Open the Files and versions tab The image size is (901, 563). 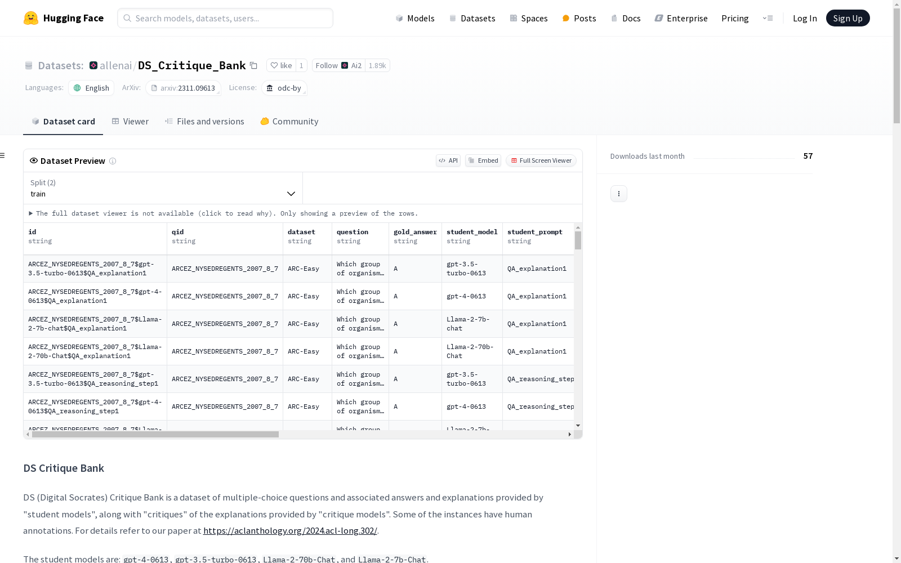point(204,122)
